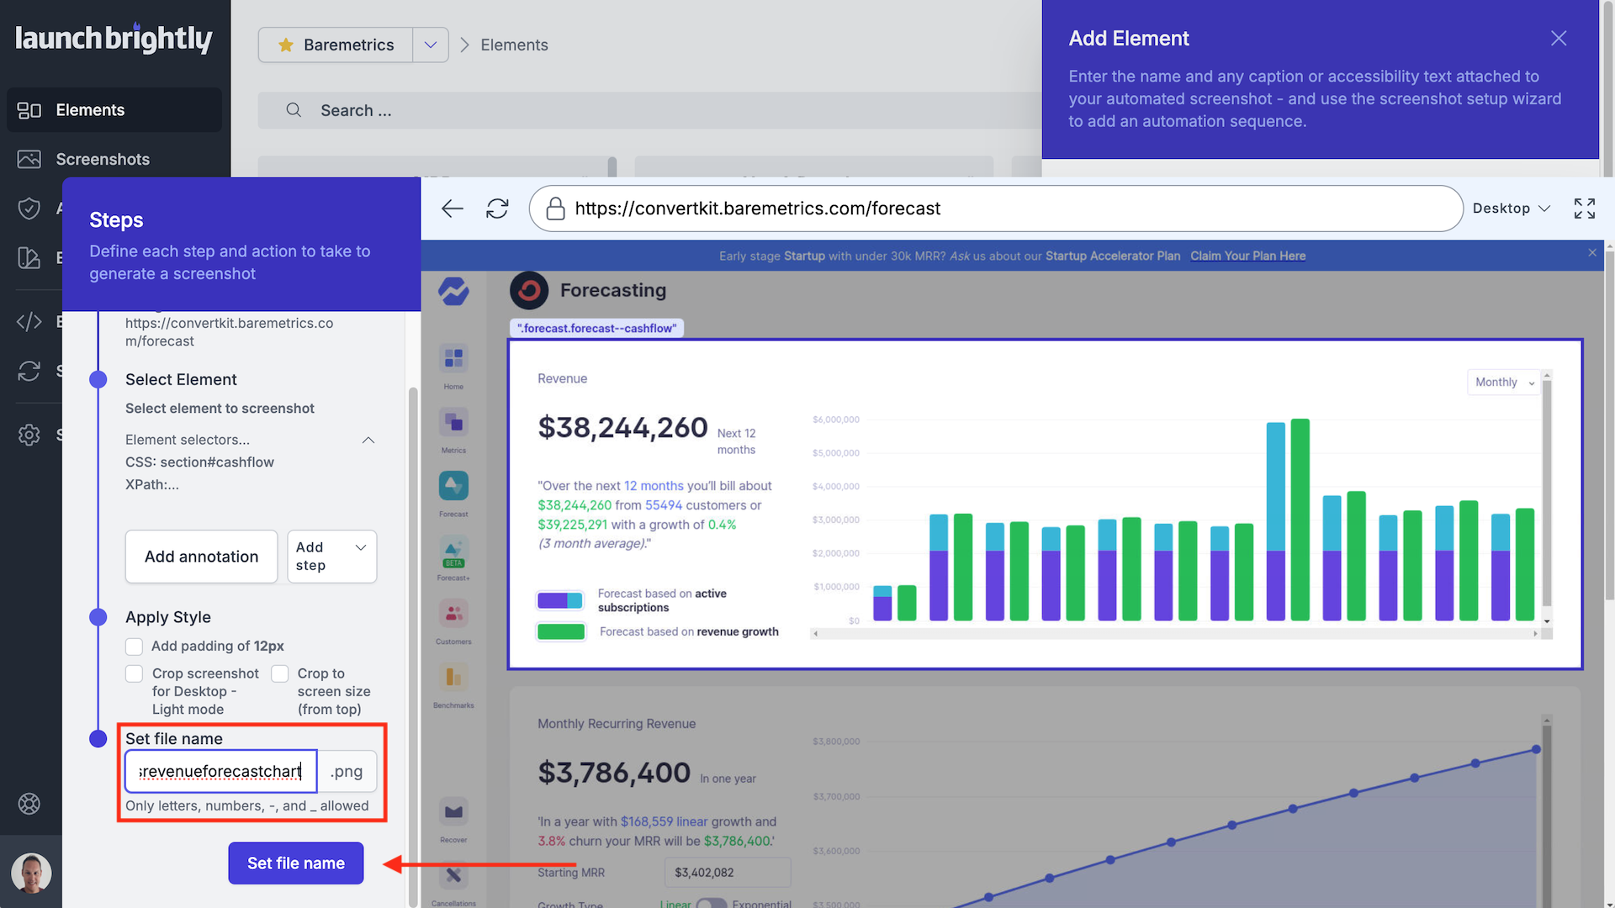Click the fullscreen expand icon
This screenshot has width=1615, height=908.
click(1584, 209)
